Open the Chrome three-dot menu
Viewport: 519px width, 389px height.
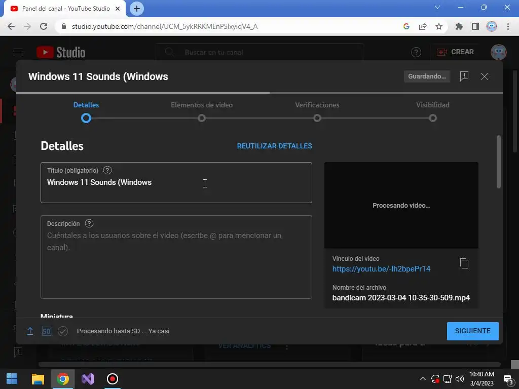click(508, 26)
